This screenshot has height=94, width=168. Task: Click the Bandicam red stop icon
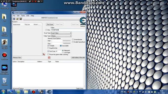click(36, 1)
